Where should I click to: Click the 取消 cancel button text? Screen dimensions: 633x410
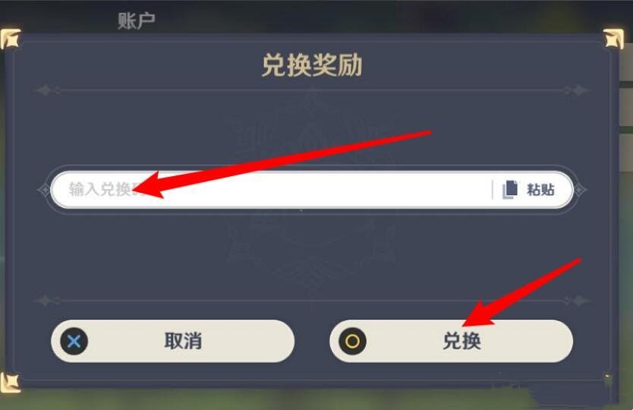pyautogui.click(x=183, y=341)
